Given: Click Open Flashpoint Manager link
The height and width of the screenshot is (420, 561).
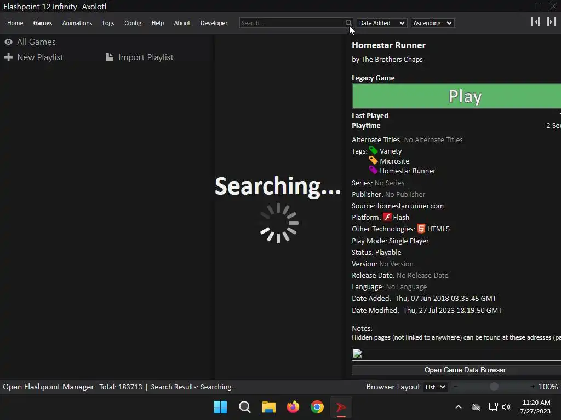Looking at the screenshot, I should coord(48,387).
